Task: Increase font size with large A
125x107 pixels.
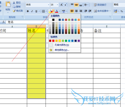Action: pos(61,5)
